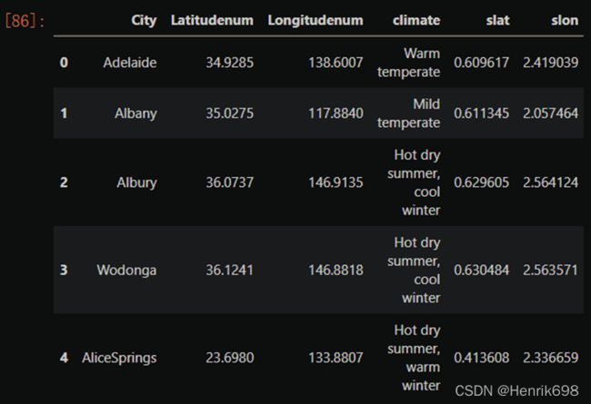Image resolution: width=591 pixels, height=404 pixels.
Task: Select the Wodonga city cell
Action: (126, 270)
